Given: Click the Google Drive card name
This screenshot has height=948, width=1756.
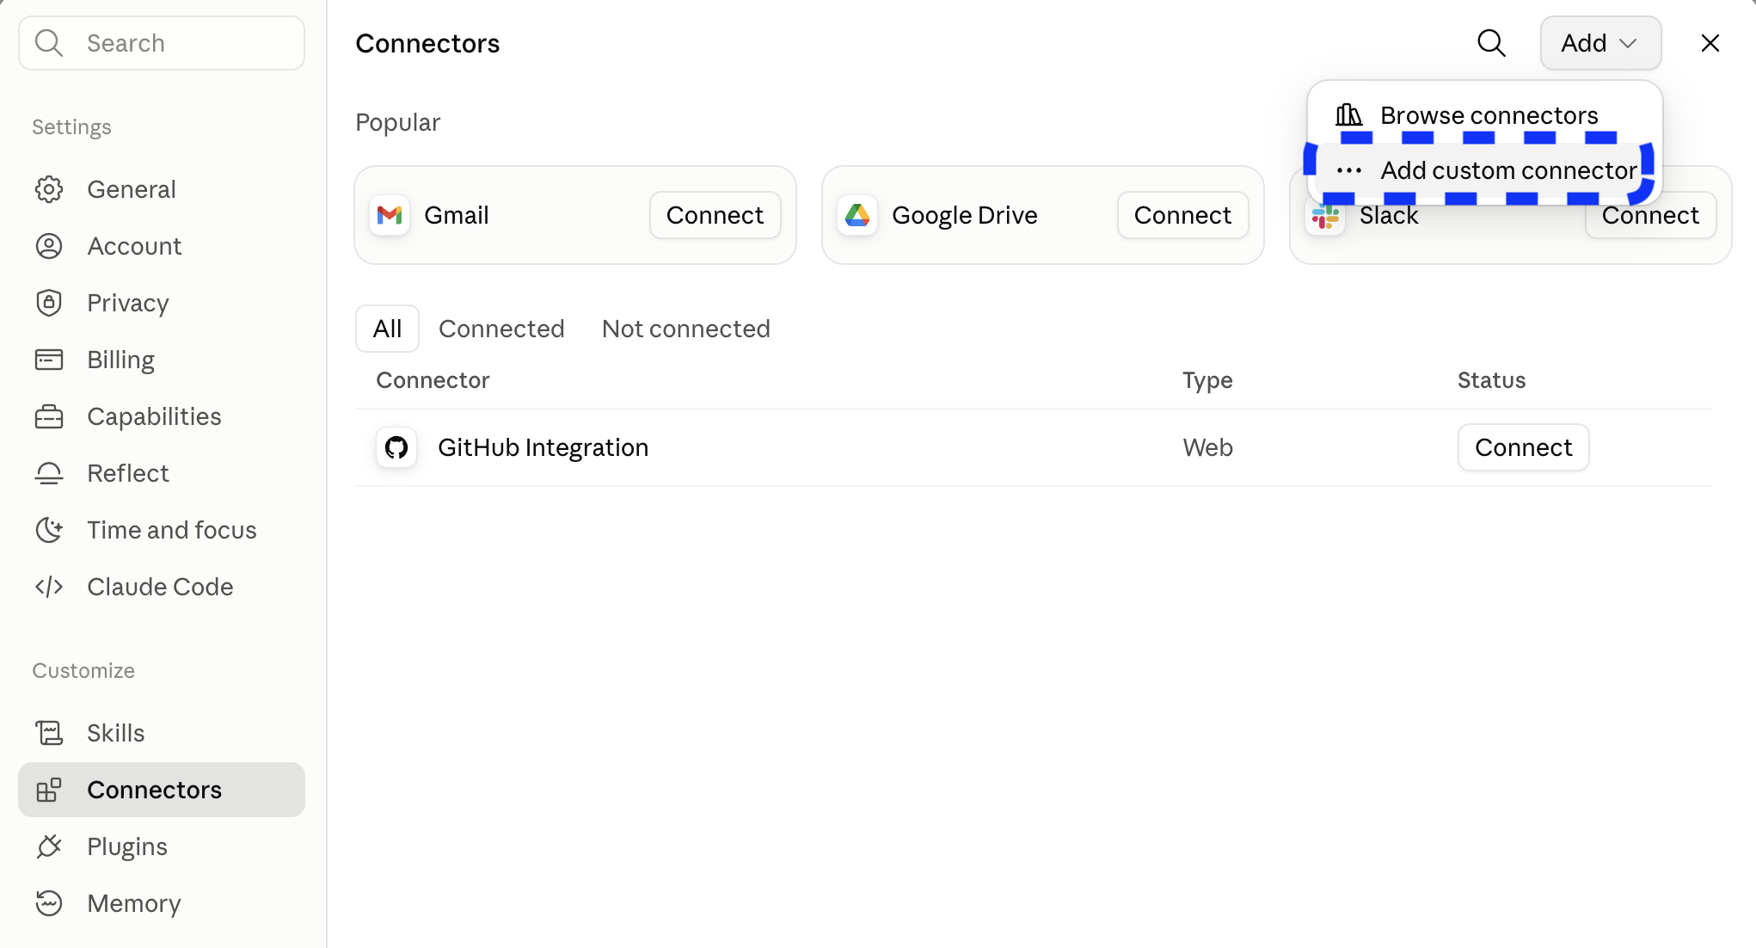Looking at the screenshot, I should [965, 215].
